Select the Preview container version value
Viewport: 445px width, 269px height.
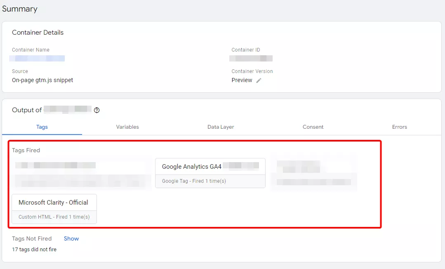(242, 80)
